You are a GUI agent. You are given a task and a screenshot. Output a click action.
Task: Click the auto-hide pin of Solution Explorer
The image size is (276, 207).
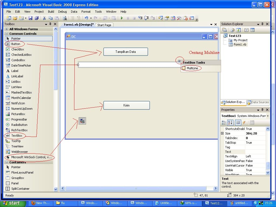tap(263, 24)
